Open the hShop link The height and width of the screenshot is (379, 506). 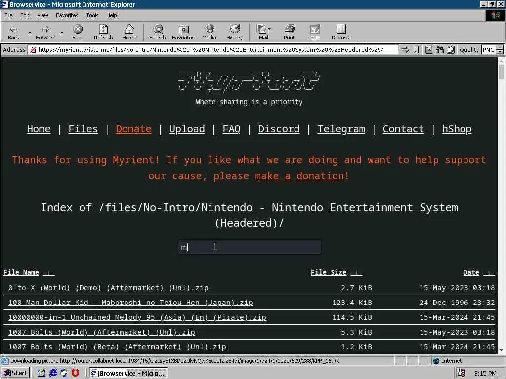[457, 129]
